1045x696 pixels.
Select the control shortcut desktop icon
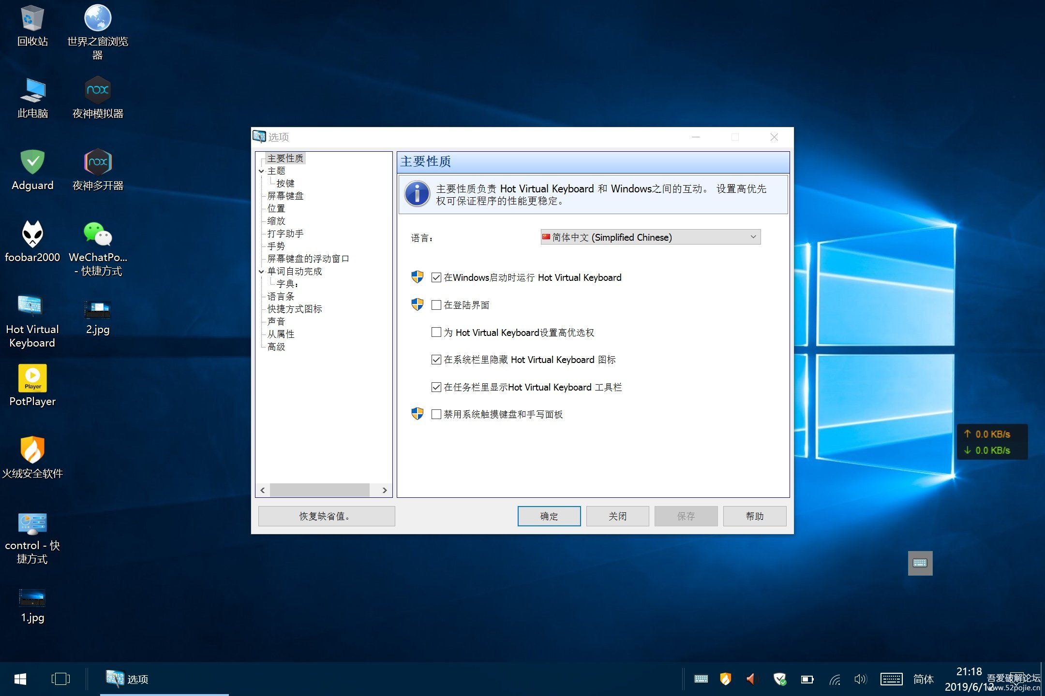[x=32, y=537]
